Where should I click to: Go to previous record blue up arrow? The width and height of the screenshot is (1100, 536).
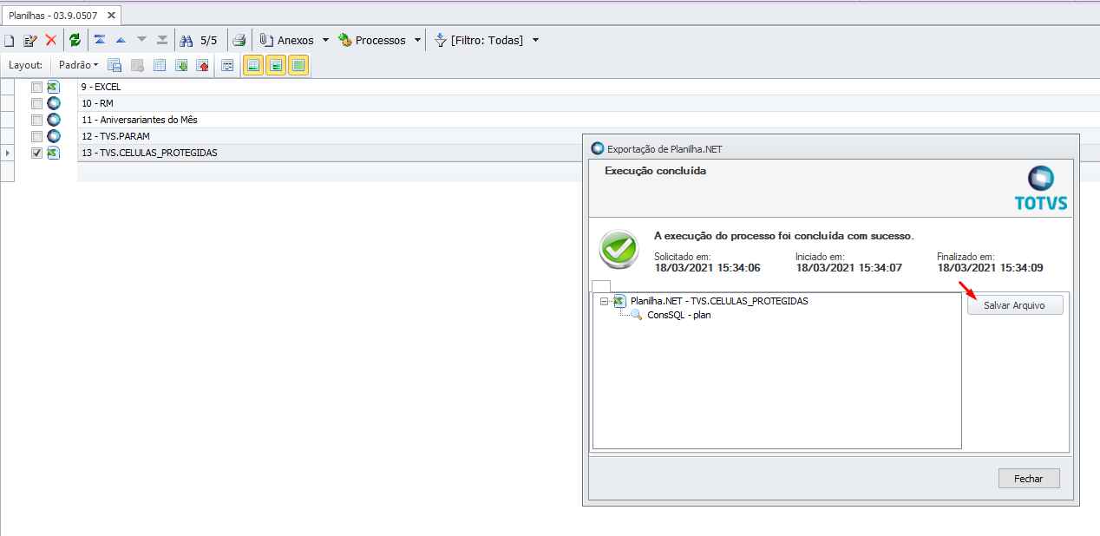click(x=121, y=40)
